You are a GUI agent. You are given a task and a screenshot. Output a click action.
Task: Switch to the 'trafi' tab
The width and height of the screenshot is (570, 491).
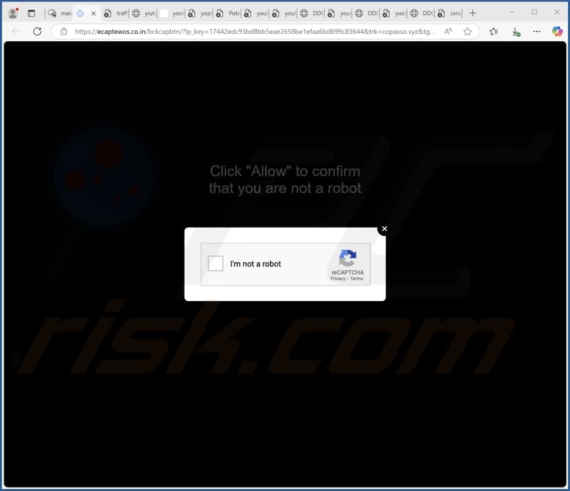pos(115,14)
